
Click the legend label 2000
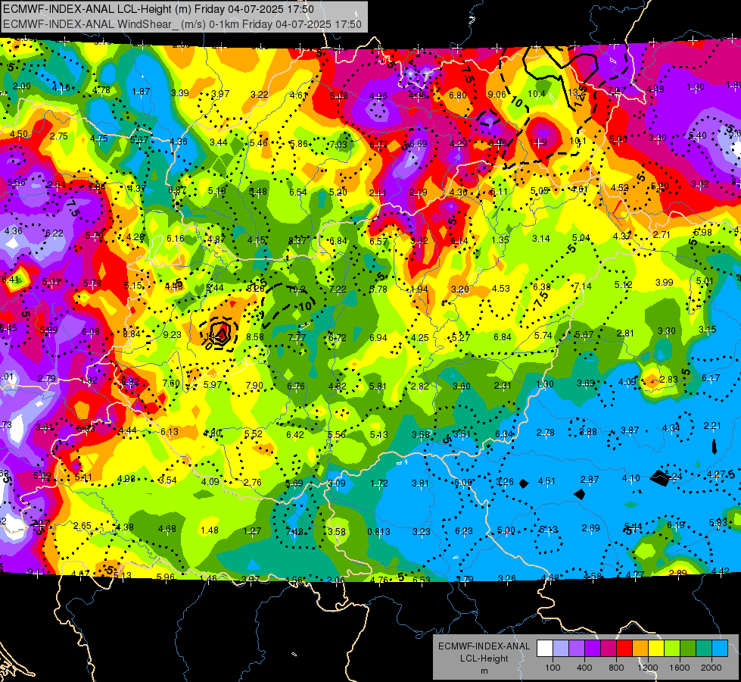click(x=711, y=668)
